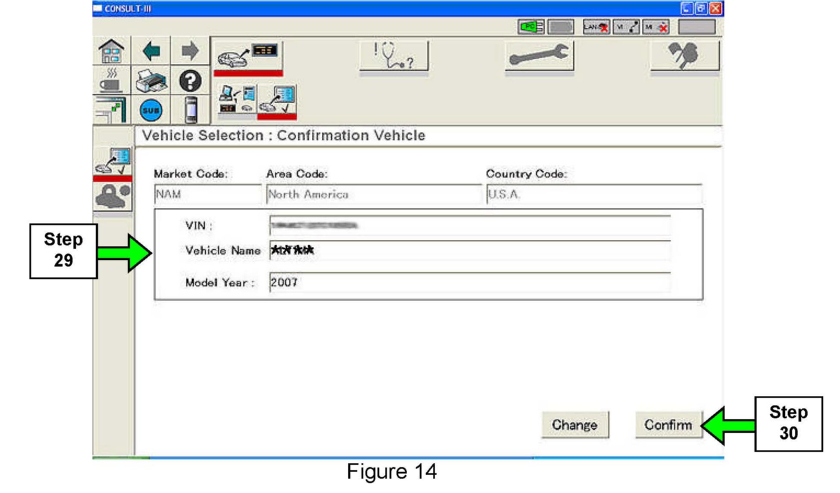Click the Home house icon
The width and height of the screenshot is (840, 493).
[111, 51]
